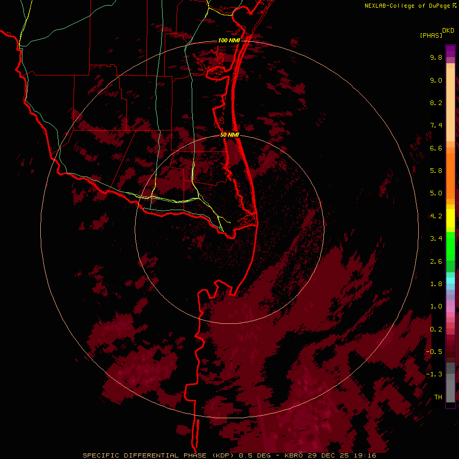Click the 3.4 color scale value

(436, 239)
